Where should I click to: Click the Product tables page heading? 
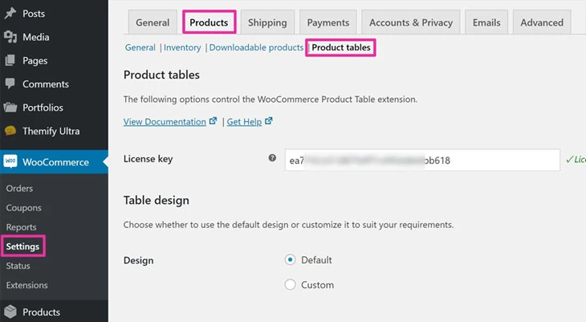pos(161,75)
